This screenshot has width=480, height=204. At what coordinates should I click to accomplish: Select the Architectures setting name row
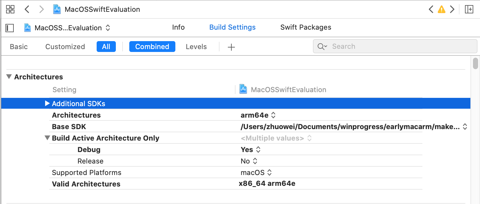[x=76, y=115]
